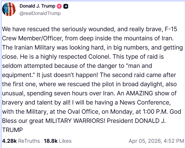
Task: Click the 4.28k ReTruths count number
Action: 9,141
